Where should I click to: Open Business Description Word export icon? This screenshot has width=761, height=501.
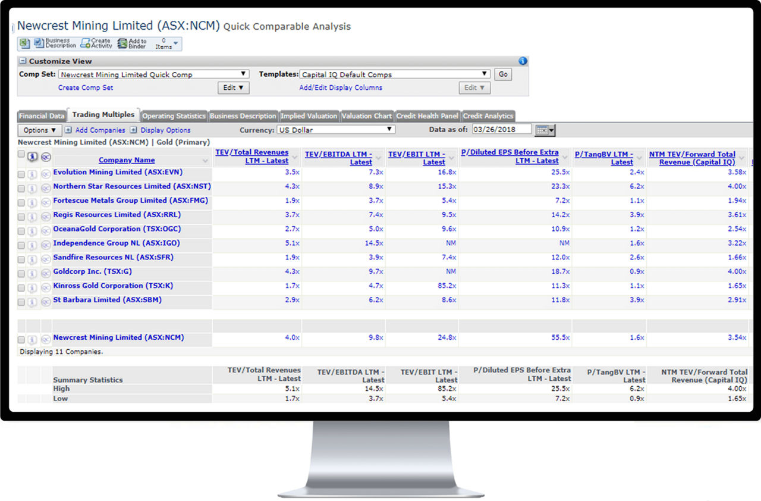39,43
